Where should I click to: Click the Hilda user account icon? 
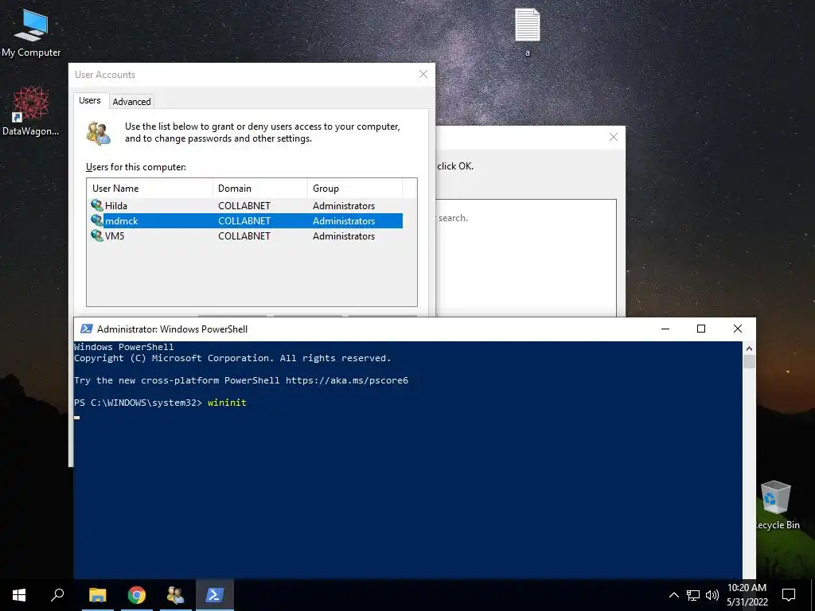(97, 205)
